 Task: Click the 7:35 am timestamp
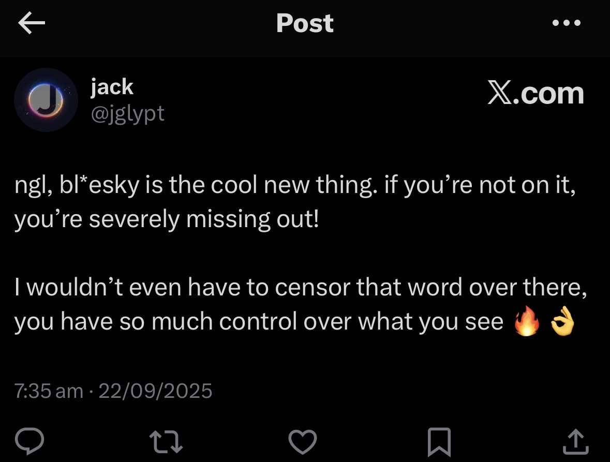[x=49, y=391]
